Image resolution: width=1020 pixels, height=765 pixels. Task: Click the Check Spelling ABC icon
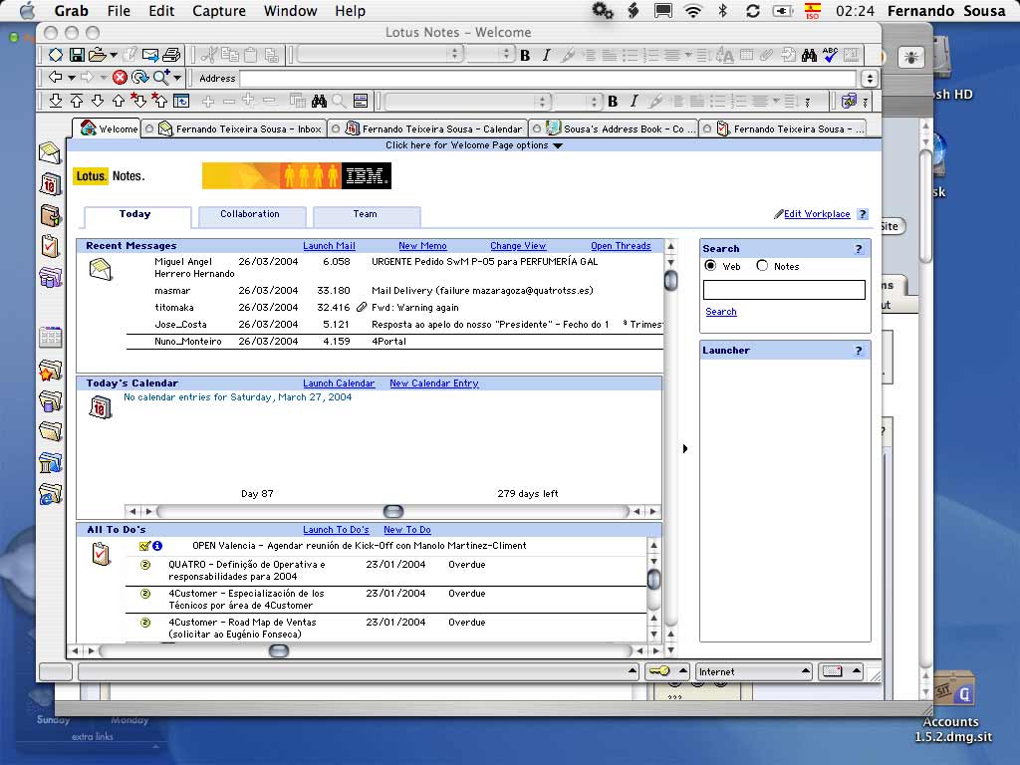pyautogui.click(x=830, y=55)
